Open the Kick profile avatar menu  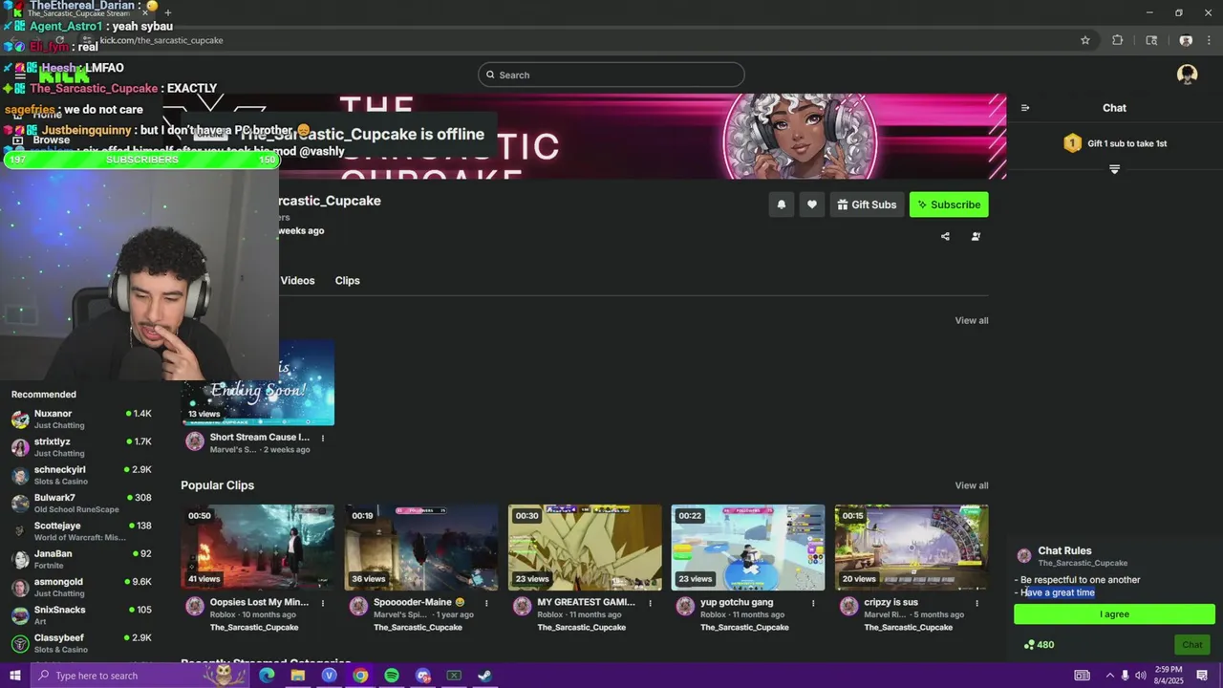(1187, 75)
